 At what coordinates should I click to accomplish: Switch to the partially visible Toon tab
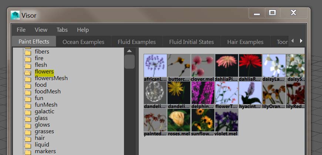click(x=279, y=42)
